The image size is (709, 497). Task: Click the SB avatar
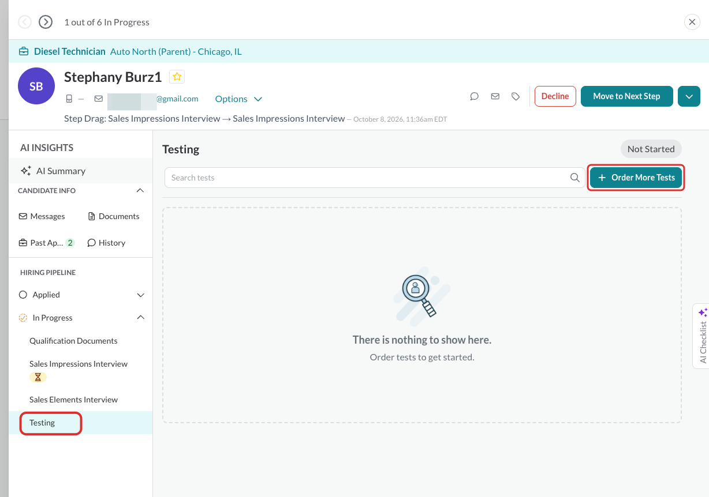point(36,86)
